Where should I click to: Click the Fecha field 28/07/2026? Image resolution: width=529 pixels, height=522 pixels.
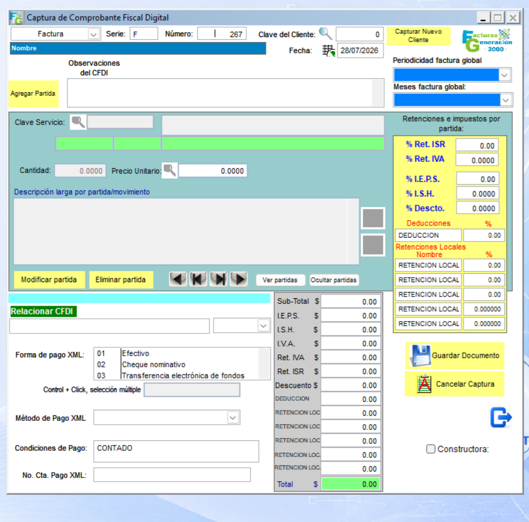pos(360,51)
